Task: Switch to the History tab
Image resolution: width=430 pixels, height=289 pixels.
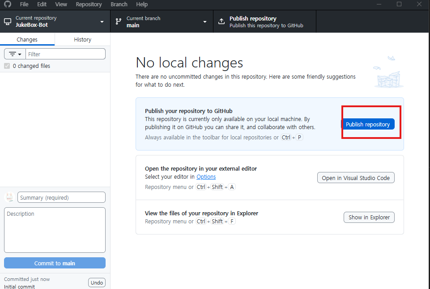Action: (82, 39)
